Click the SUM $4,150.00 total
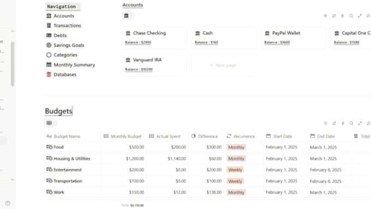Viewport: 371px width, 209px height. 133,205
